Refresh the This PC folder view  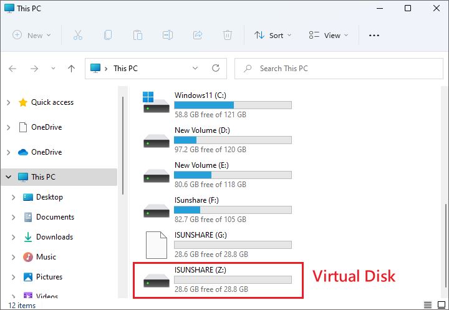pos(216,69)
